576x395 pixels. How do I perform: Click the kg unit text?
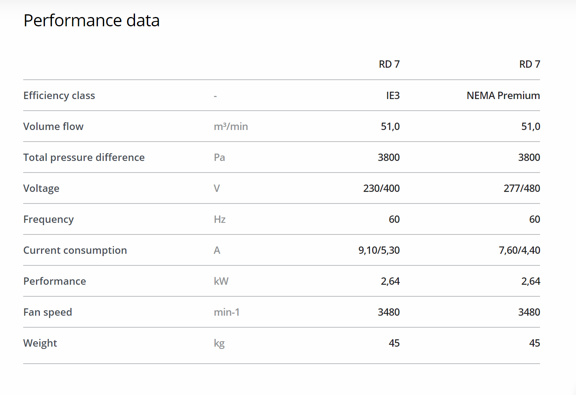(x=219, y=343)
